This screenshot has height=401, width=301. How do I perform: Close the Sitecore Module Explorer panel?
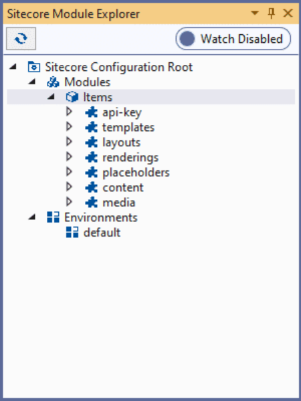point(288,13)
